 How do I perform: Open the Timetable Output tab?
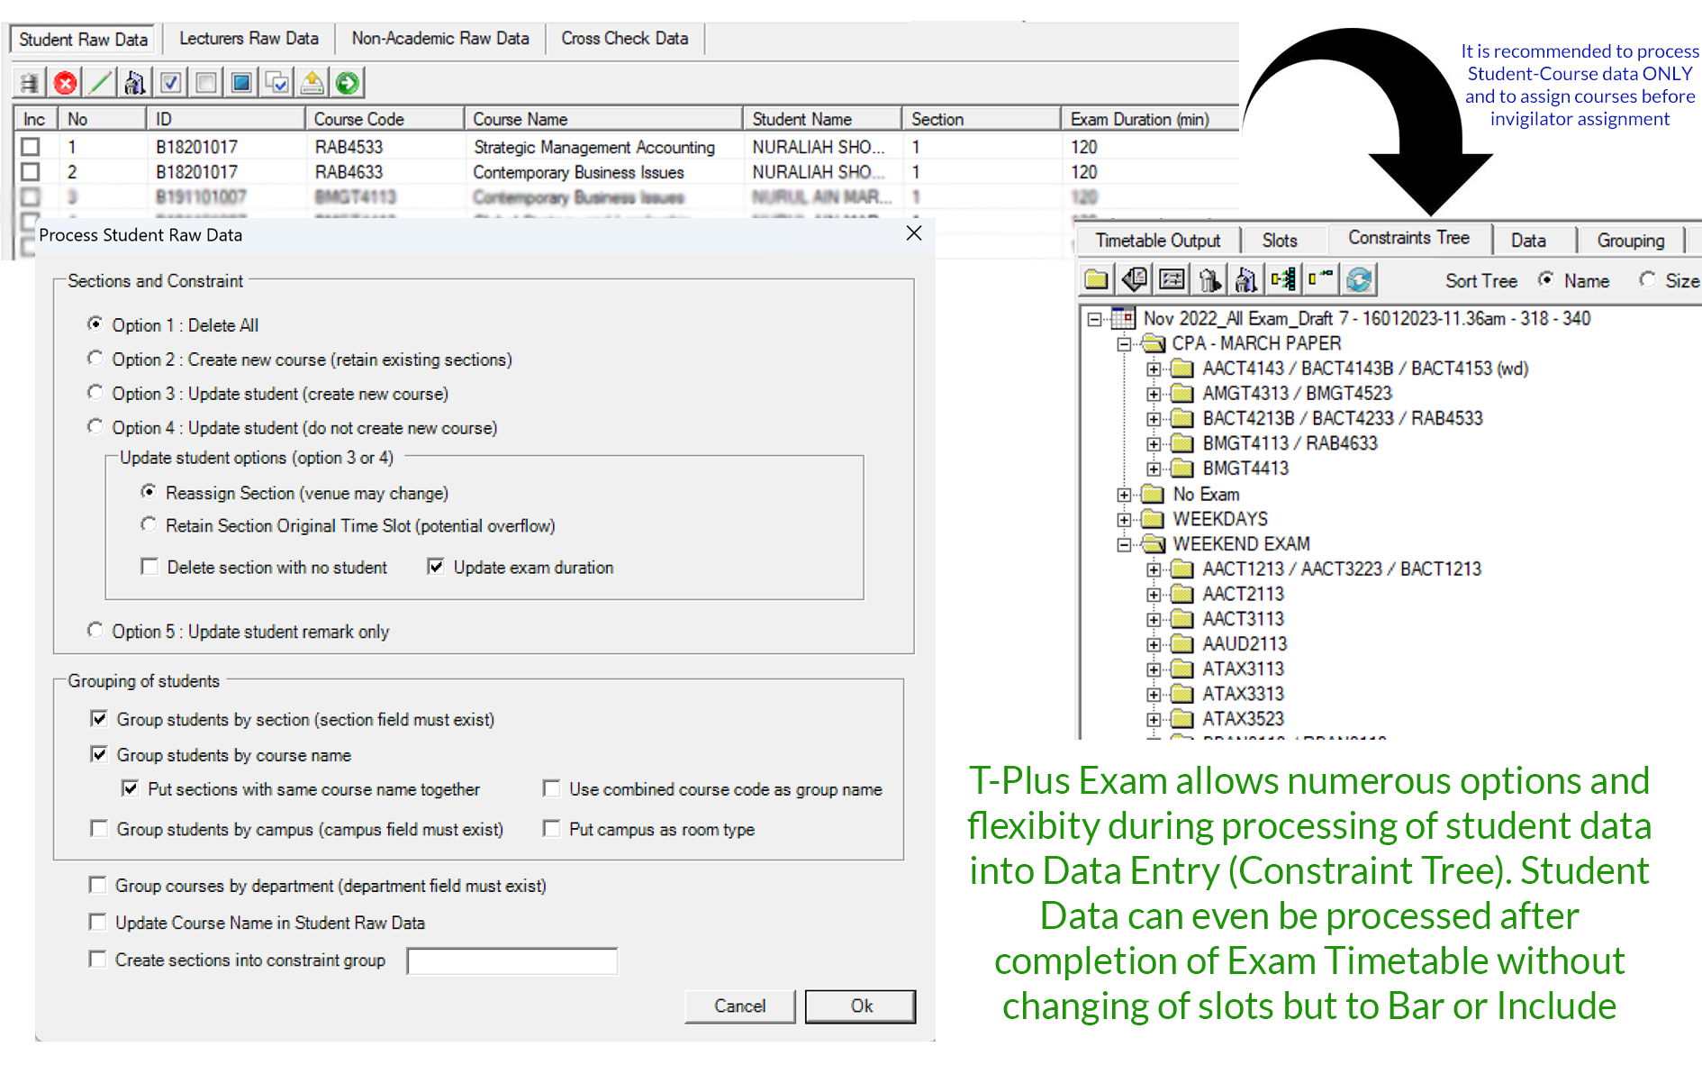coord(1157,241)
